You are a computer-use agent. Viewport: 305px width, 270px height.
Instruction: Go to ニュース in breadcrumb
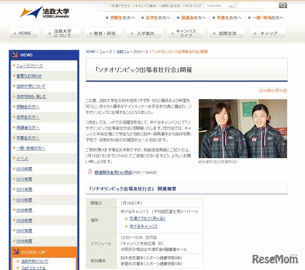pyautogui.click(x=106, y=52)
